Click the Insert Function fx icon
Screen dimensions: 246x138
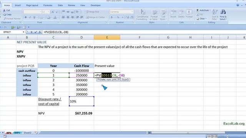click(x=40, y=32)
